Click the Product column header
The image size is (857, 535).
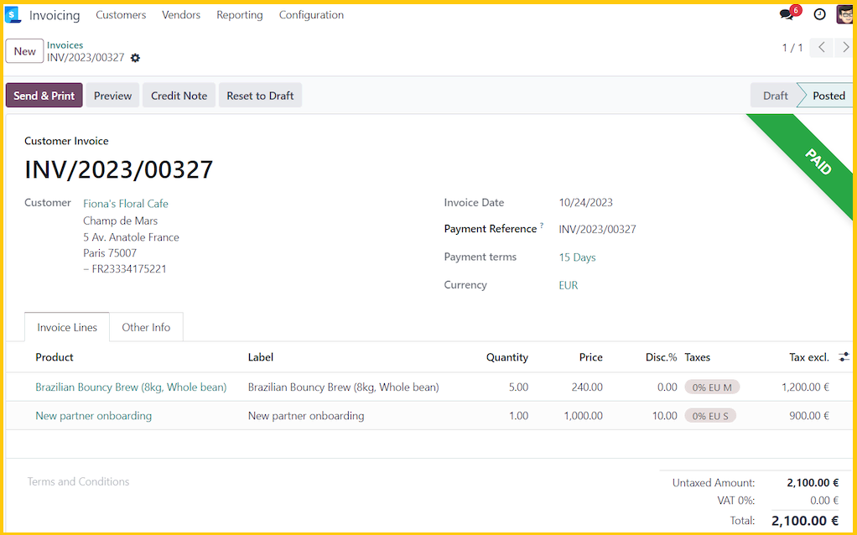(x=55, y=357)
